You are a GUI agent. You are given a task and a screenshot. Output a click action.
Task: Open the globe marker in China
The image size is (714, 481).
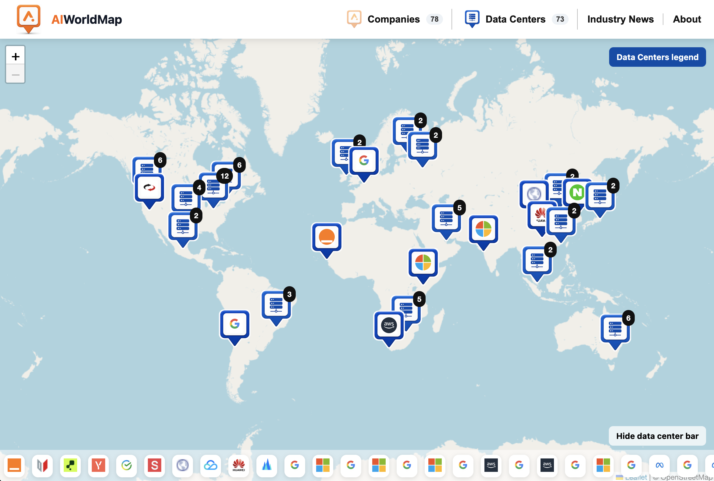click(534, 194)
